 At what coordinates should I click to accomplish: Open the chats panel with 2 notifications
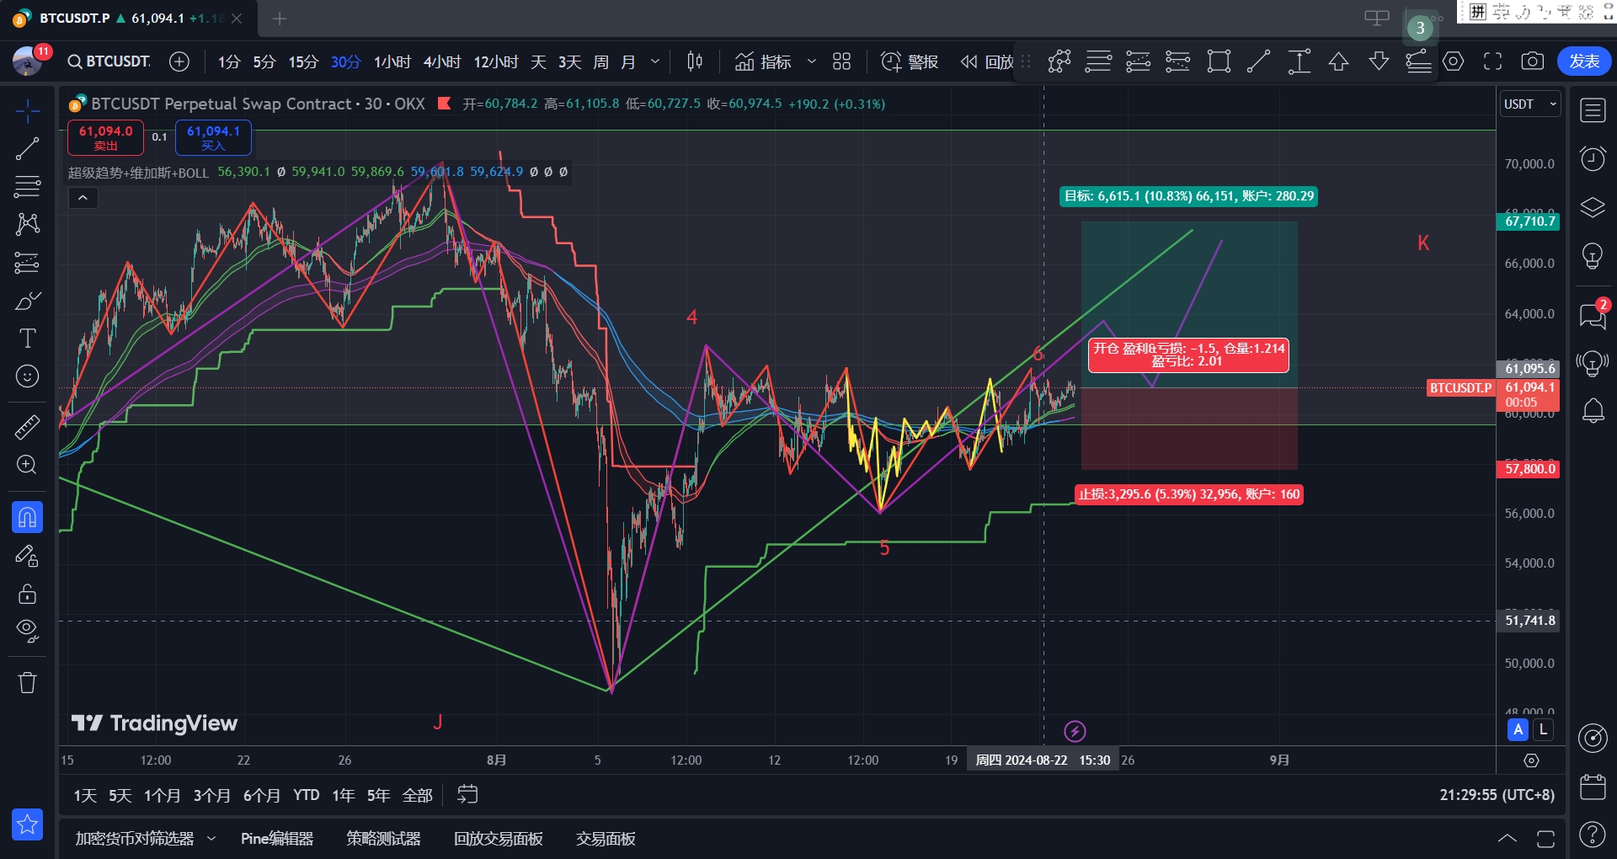[1593, 315]
